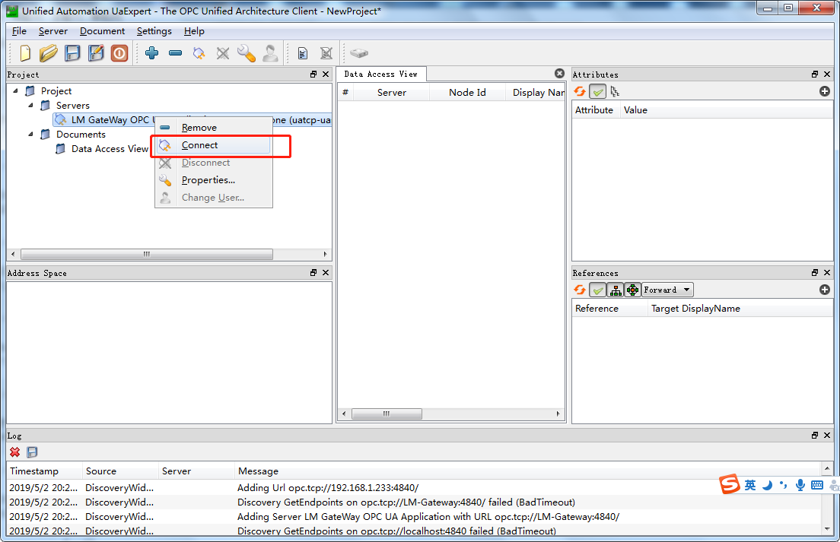This screenshot has width=840, height=542.
Task: Click the Save As toolbar icon
Action: coord(96,53)
